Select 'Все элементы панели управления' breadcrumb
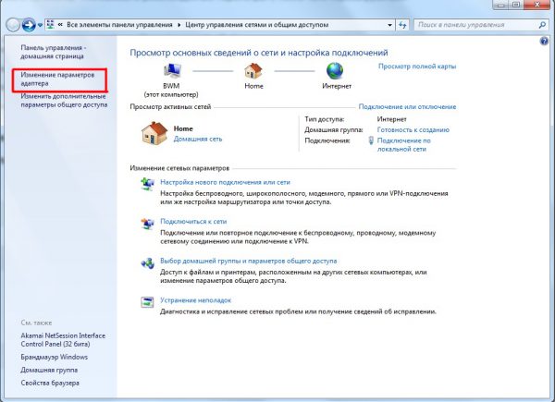 [119, 25]
